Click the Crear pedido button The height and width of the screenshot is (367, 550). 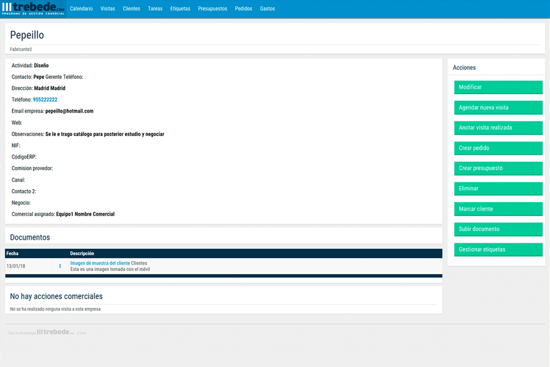(x=498, y=148)
